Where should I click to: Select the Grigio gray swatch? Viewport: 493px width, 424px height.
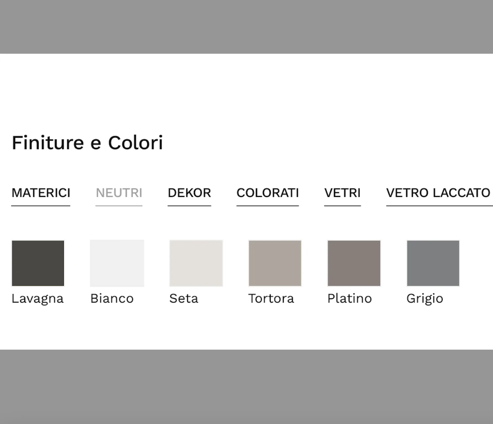433,263
